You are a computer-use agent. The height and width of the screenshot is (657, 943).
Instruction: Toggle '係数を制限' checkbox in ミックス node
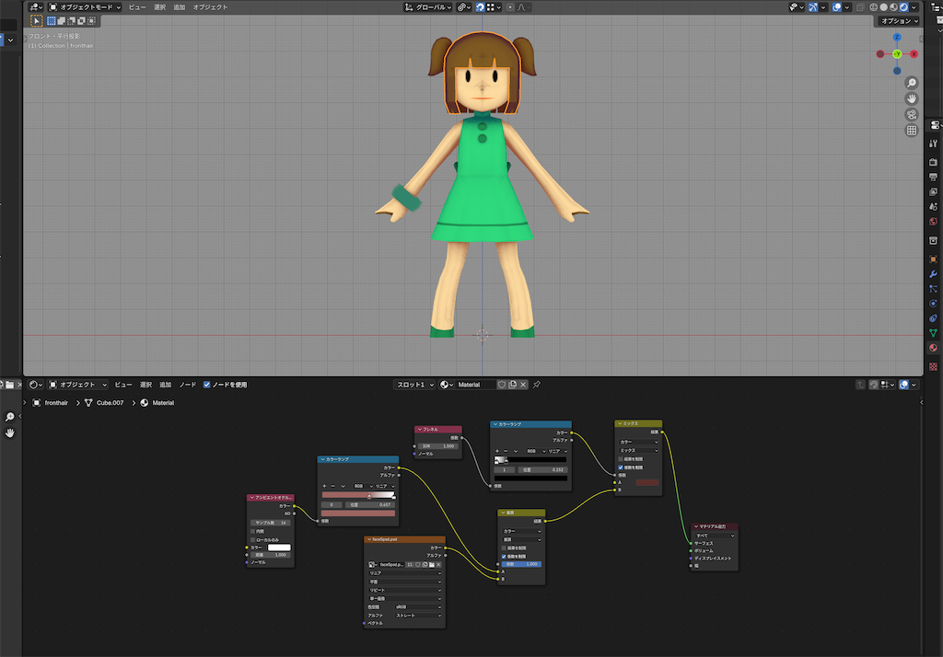[621, 467]
